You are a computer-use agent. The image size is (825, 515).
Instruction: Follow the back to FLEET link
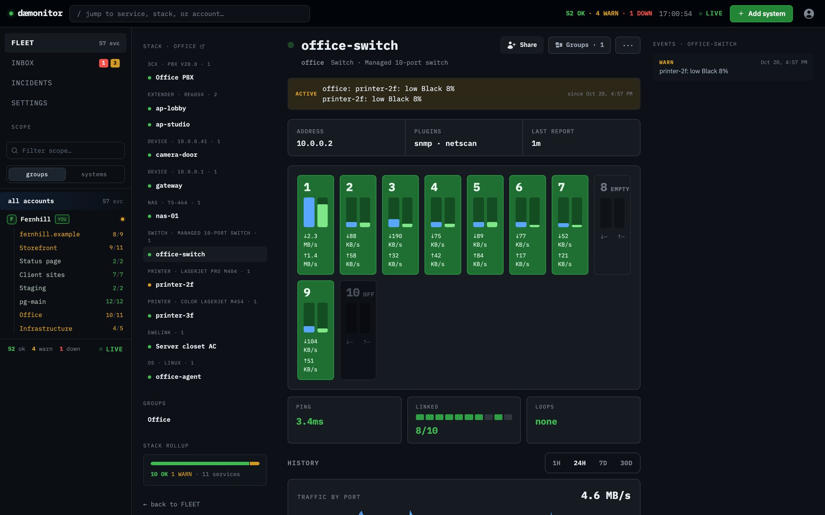tap(171, 504)
